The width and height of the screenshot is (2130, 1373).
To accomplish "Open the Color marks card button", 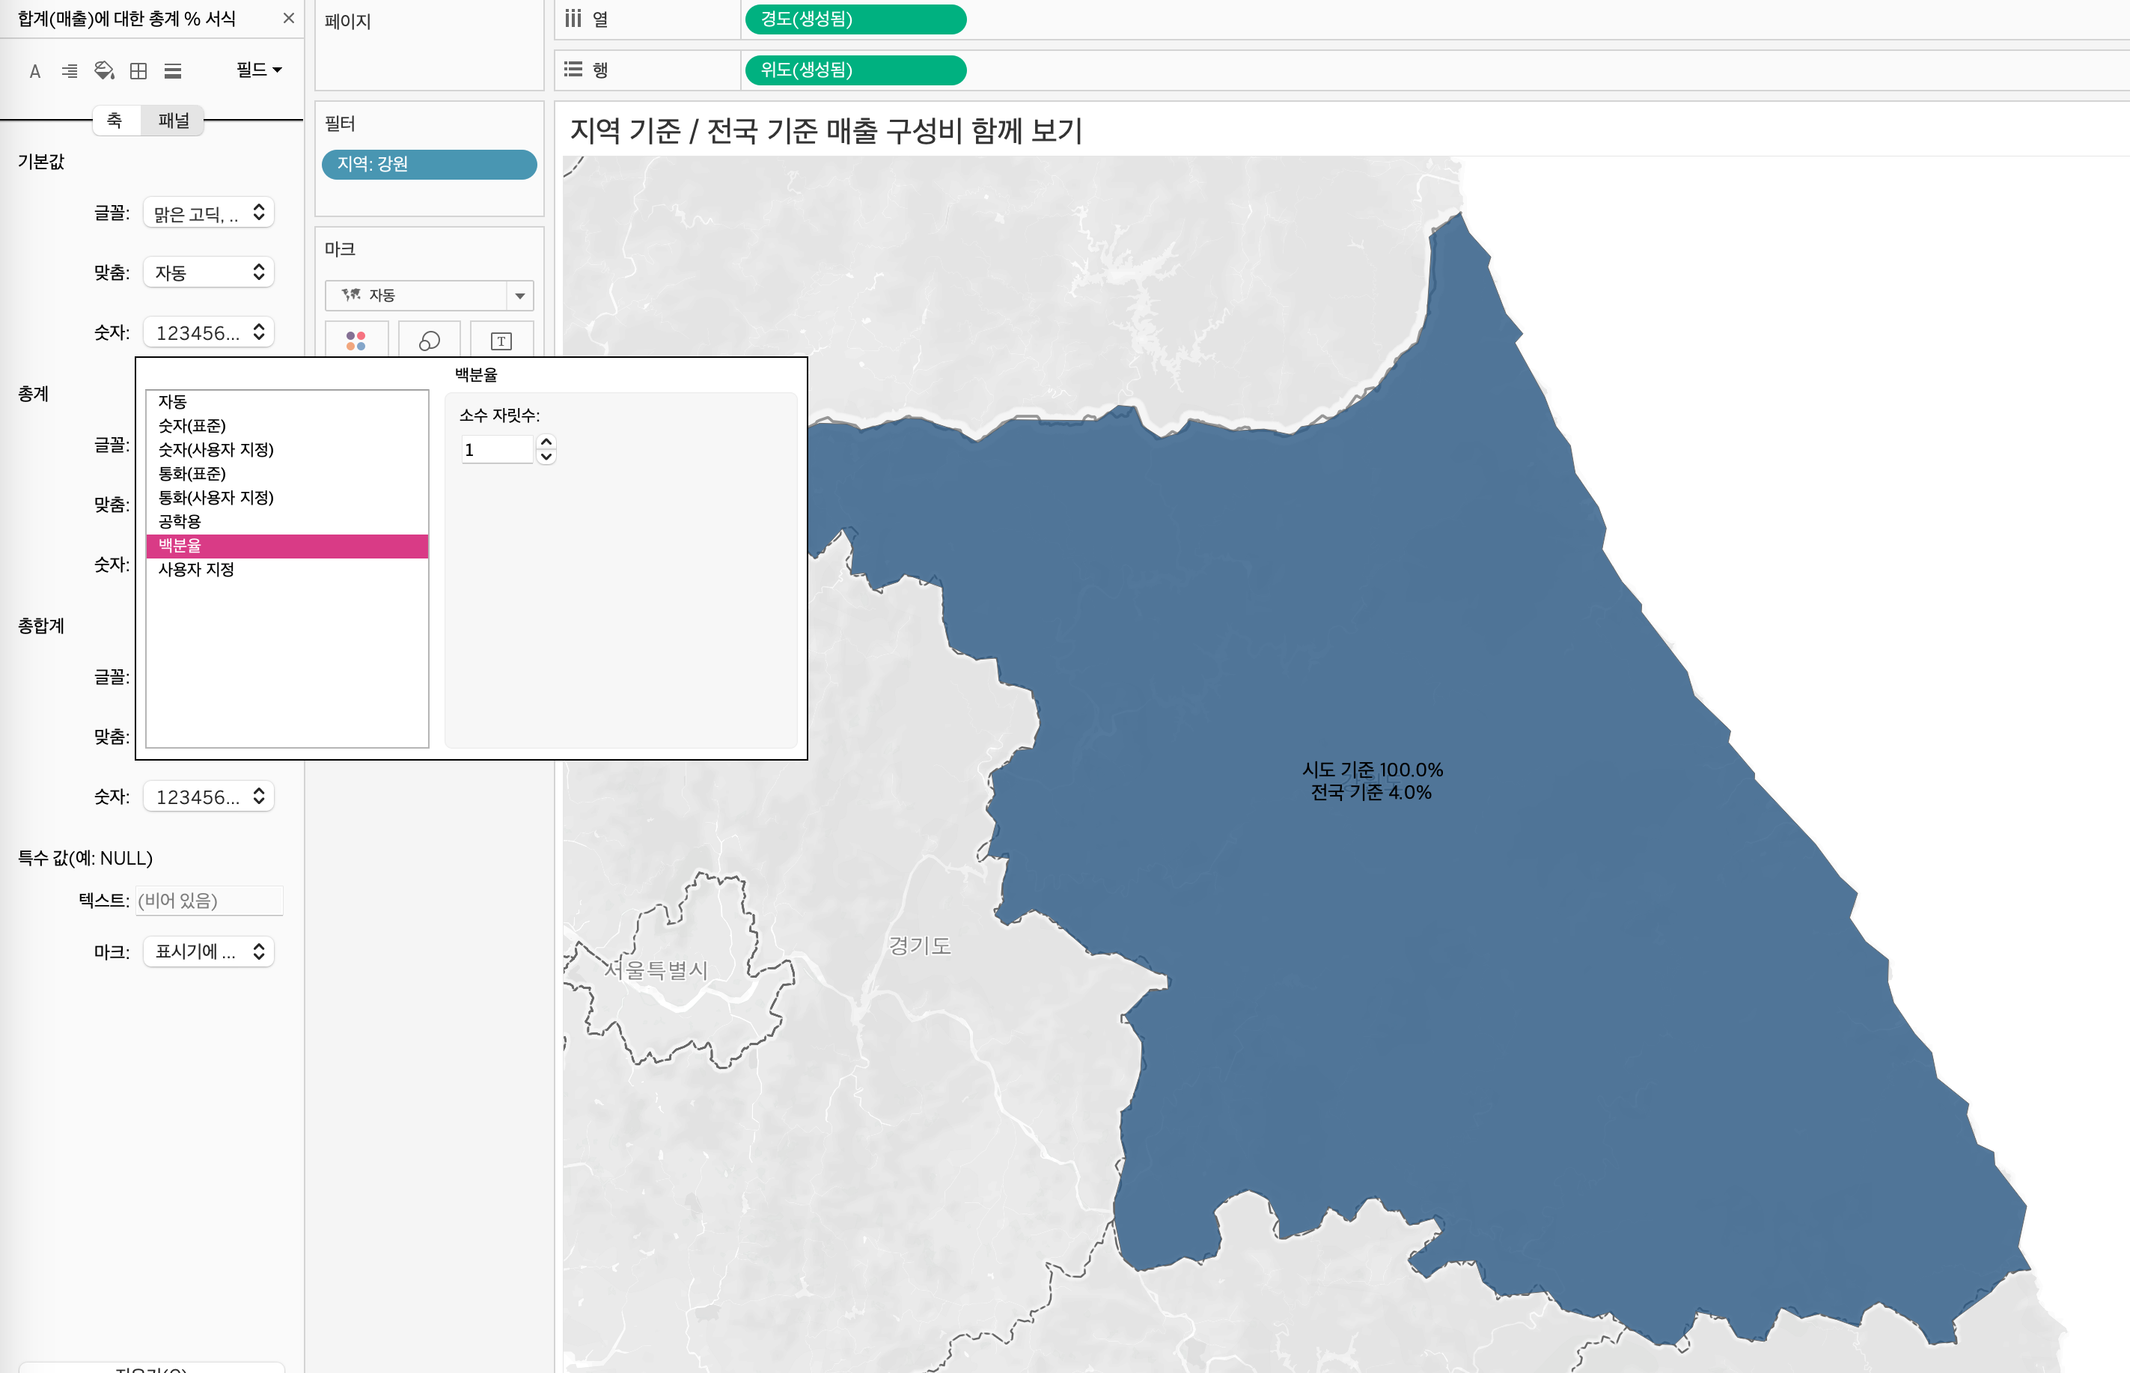I will coord(355,341).
